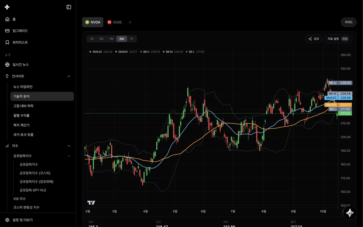This screenshot has height=227, width=363.
Task: Click the NVDA logo icon in the tab
Action: coord(87,22)
